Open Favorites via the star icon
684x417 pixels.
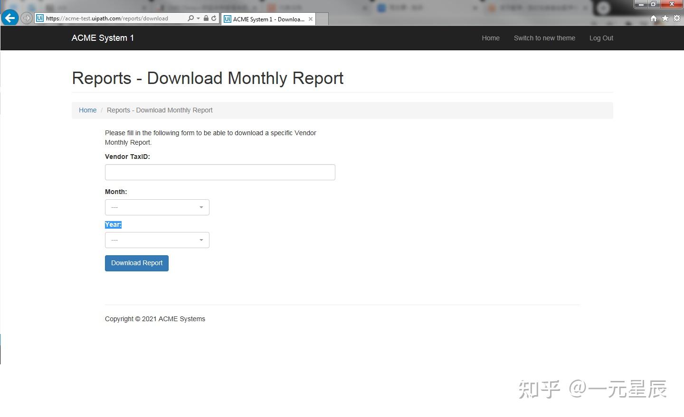tap(665, 18)
